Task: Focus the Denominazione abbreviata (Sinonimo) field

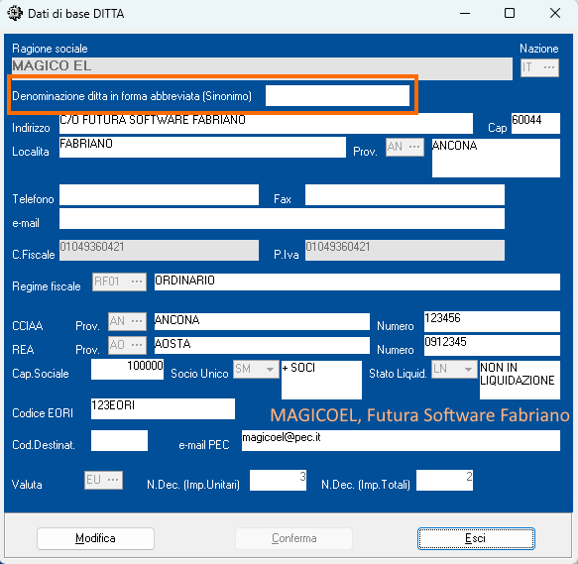Action: coord(337,96)
